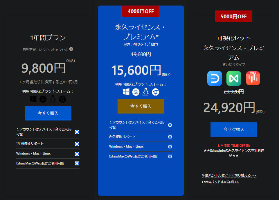Buy the 可視化セット with 今すぐ購入
The width and height of the screenshot is (279, 200).
(x=234, y=130)
